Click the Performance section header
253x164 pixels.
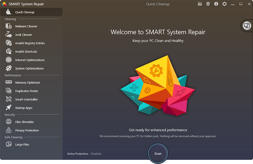[13, 75]
